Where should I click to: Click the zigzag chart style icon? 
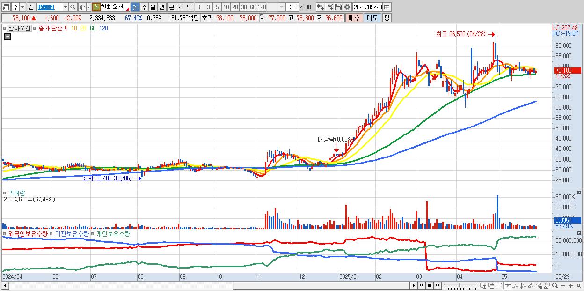tap(523, 285)
